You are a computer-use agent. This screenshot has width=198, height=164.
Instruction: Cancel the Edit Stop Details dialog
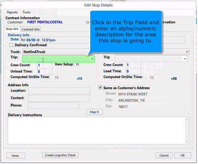tap(164, 155)
